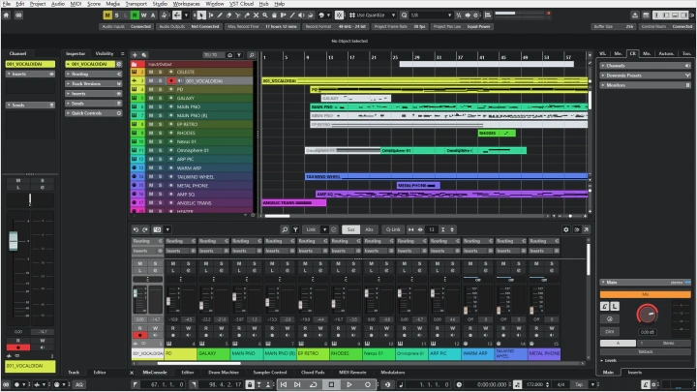Click Go to Left Locator transport button
The image size is (697, 392).
point(284,384)
